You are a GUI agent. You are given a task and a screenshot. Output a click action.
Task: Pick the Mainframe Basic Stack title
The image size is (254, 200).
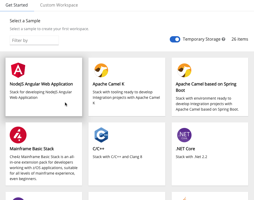coord(32,149)
